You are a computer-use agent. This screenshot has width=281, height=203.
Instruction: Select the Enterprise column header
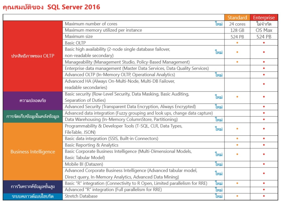264,17
